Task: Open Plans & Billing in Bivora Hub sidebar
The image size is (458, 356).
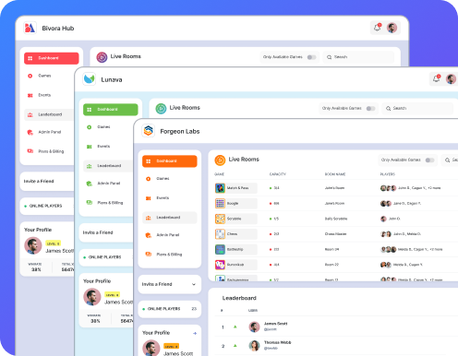Action: 49,151
